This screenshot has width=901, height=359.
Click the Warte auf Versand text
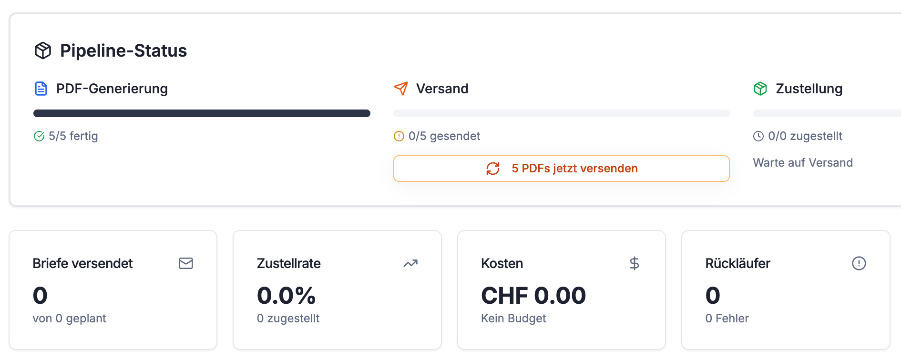tap(803, 163)
